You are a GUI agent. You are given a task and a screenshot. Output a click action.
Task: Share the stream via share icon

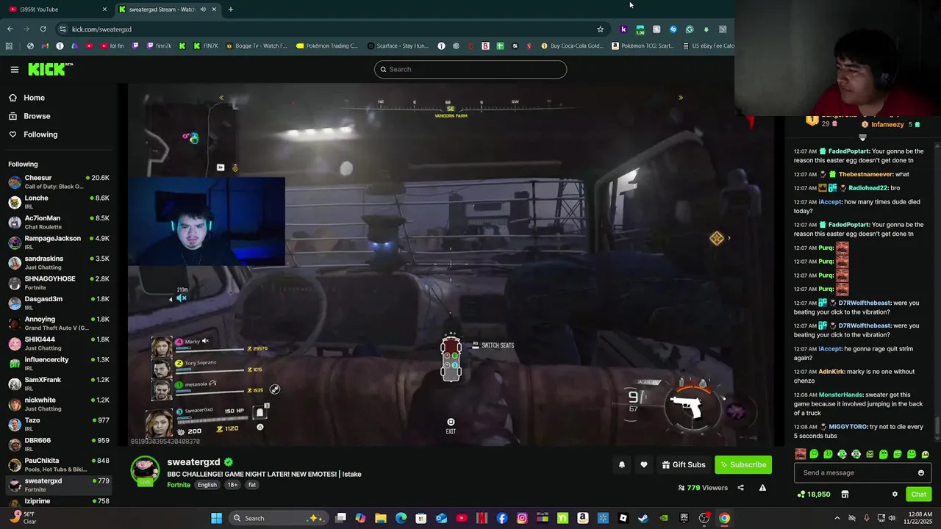[x=740, y=488]
